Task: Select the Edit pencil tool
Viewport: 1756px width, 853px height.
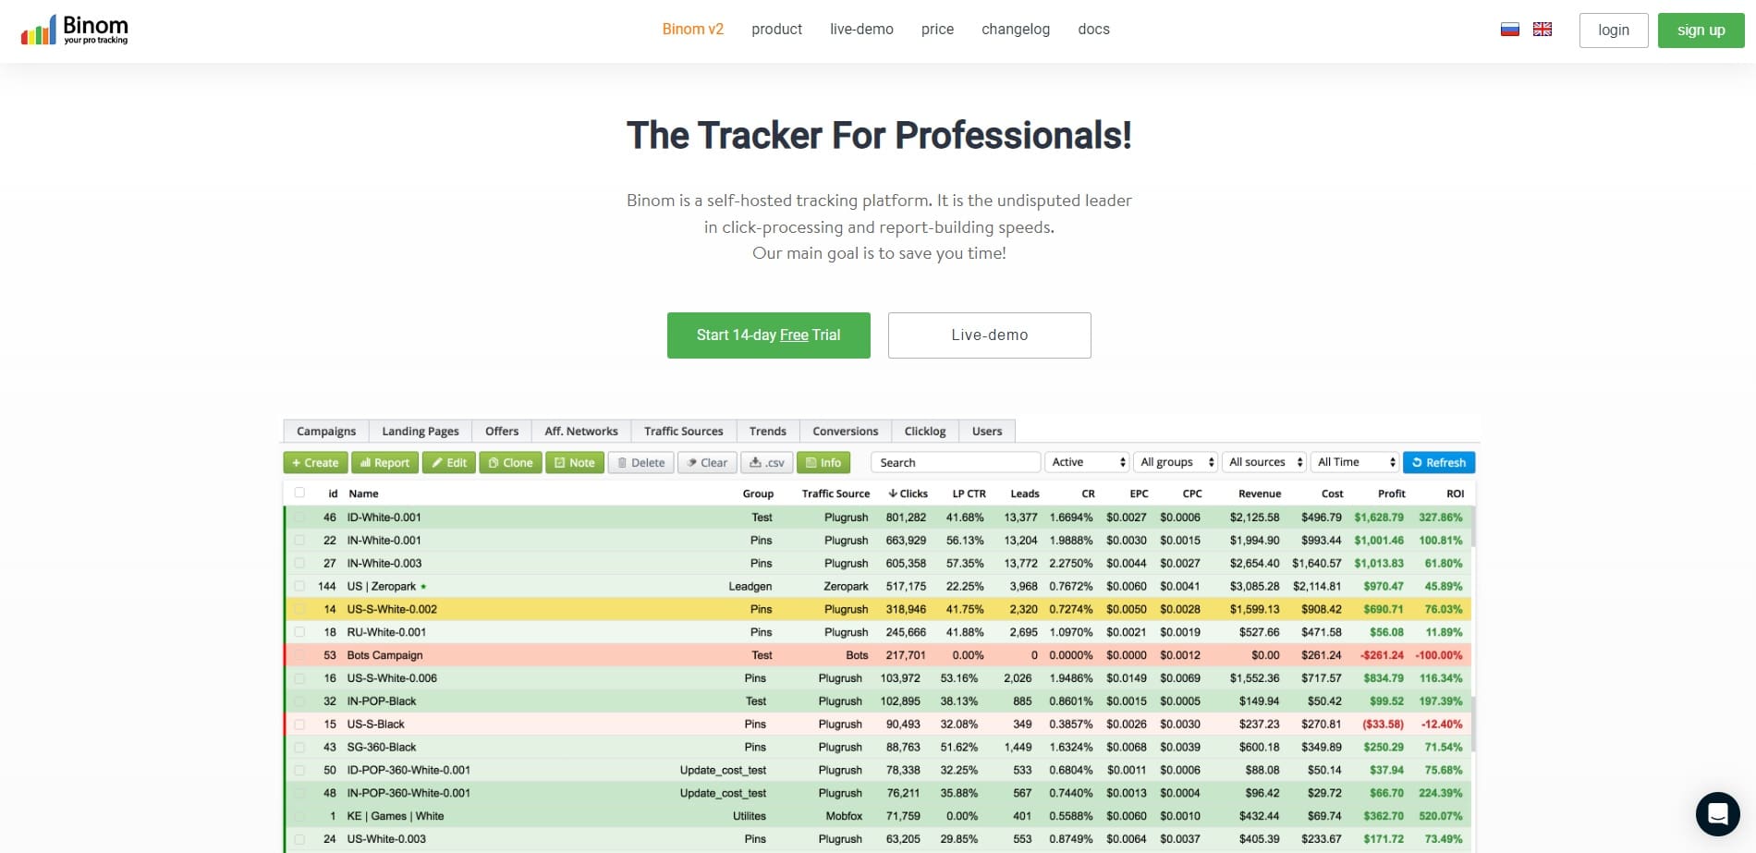Action: 448,462
